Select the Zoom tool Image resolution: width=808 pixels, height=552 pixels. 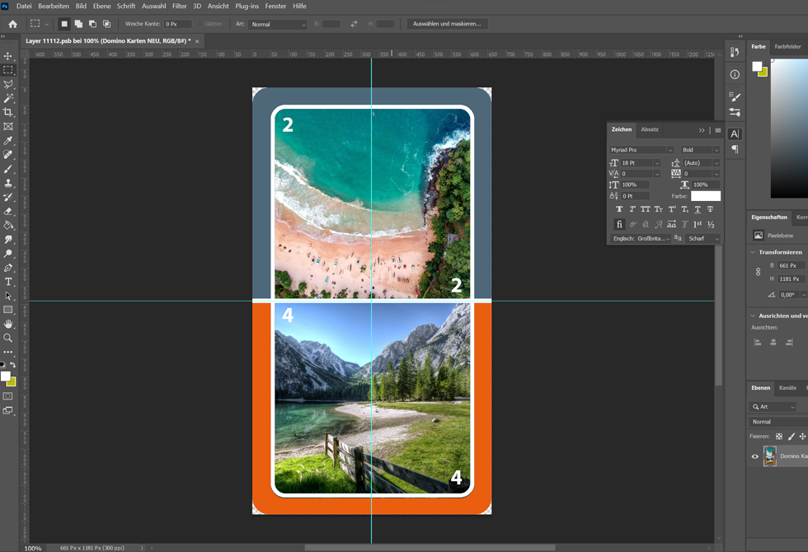tap(8, 338)
